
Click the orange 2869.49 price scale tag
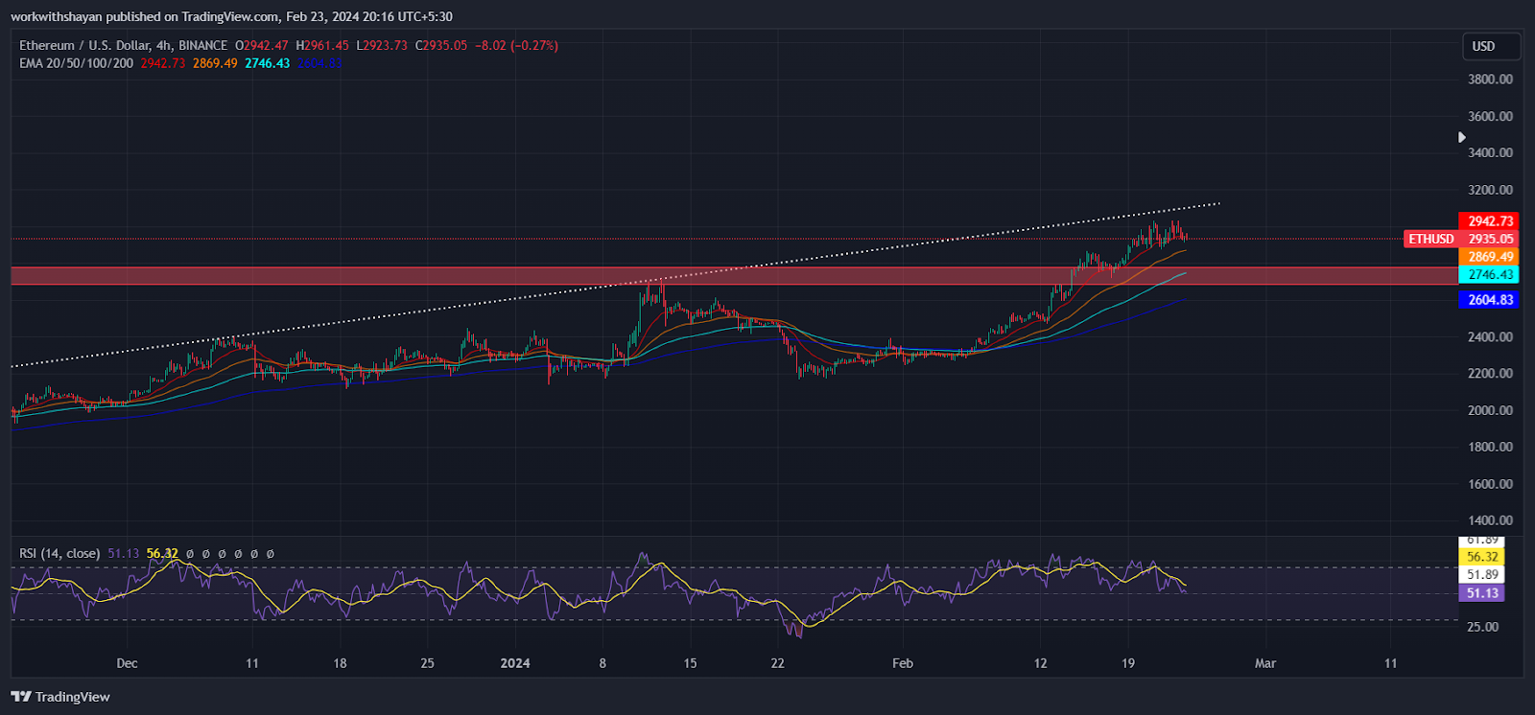click(x=1489, y=257)
